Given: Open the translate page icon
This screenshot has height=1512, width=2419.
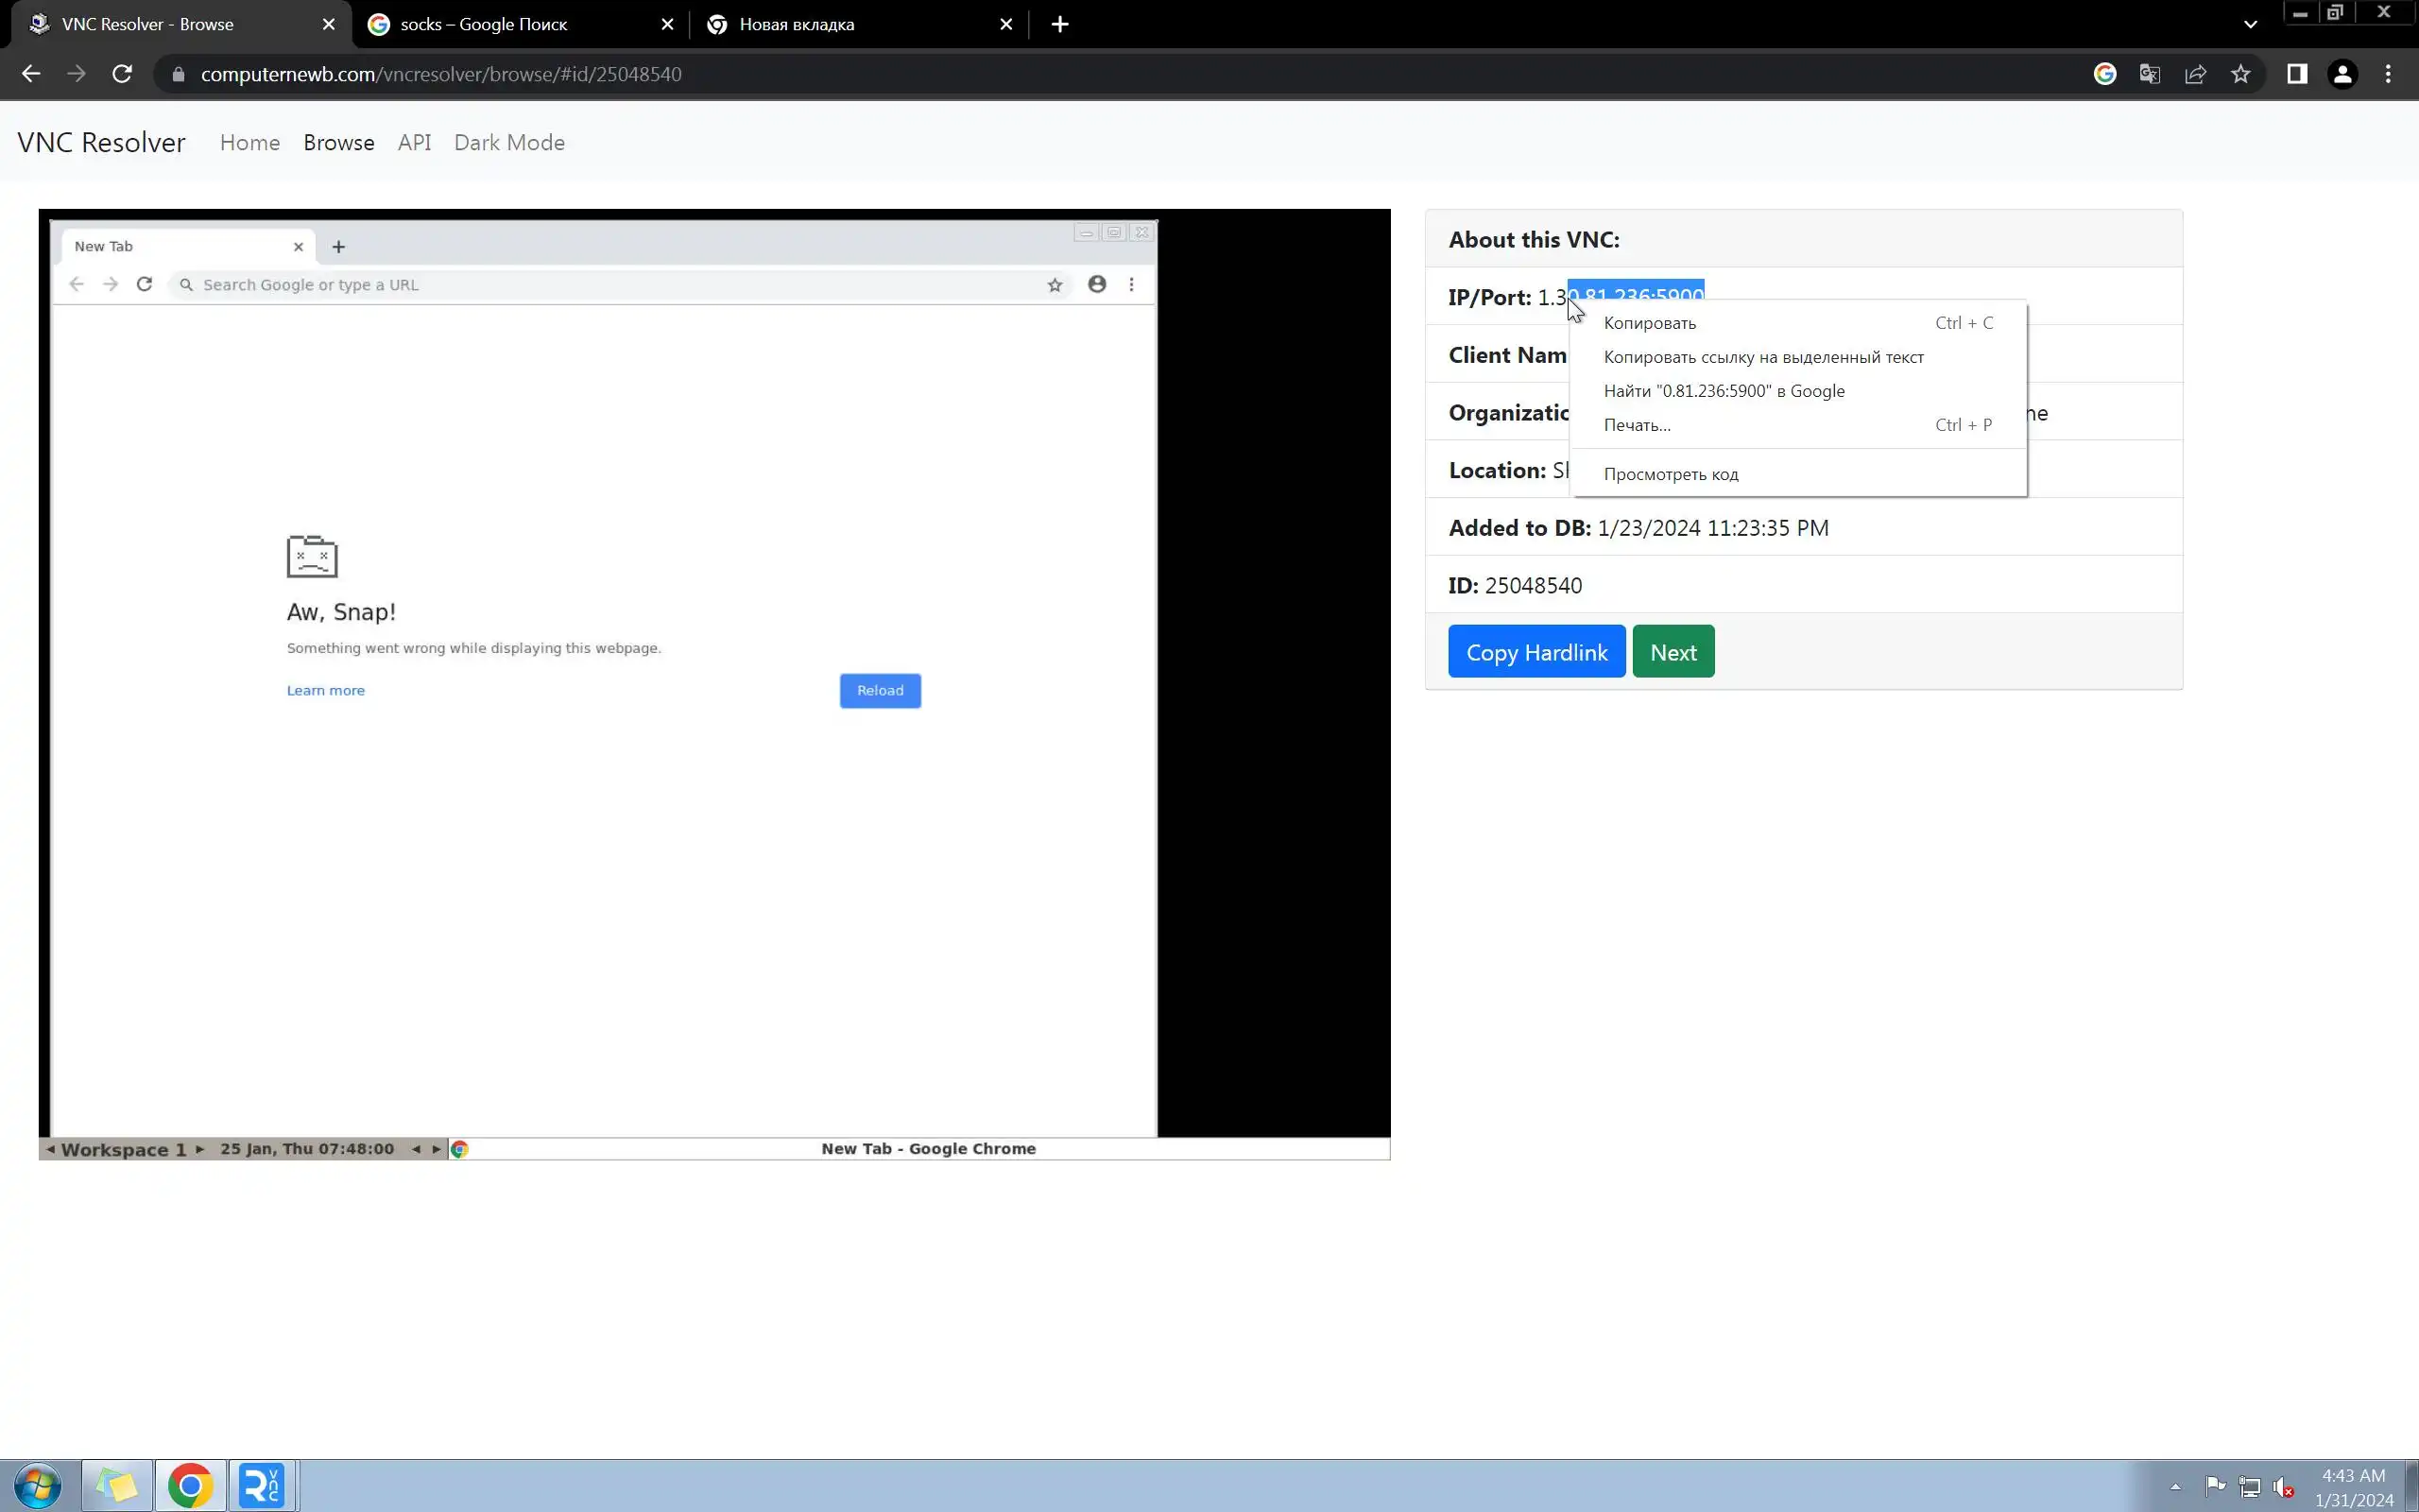Looking at the screenshot, I should (2149, 74).
